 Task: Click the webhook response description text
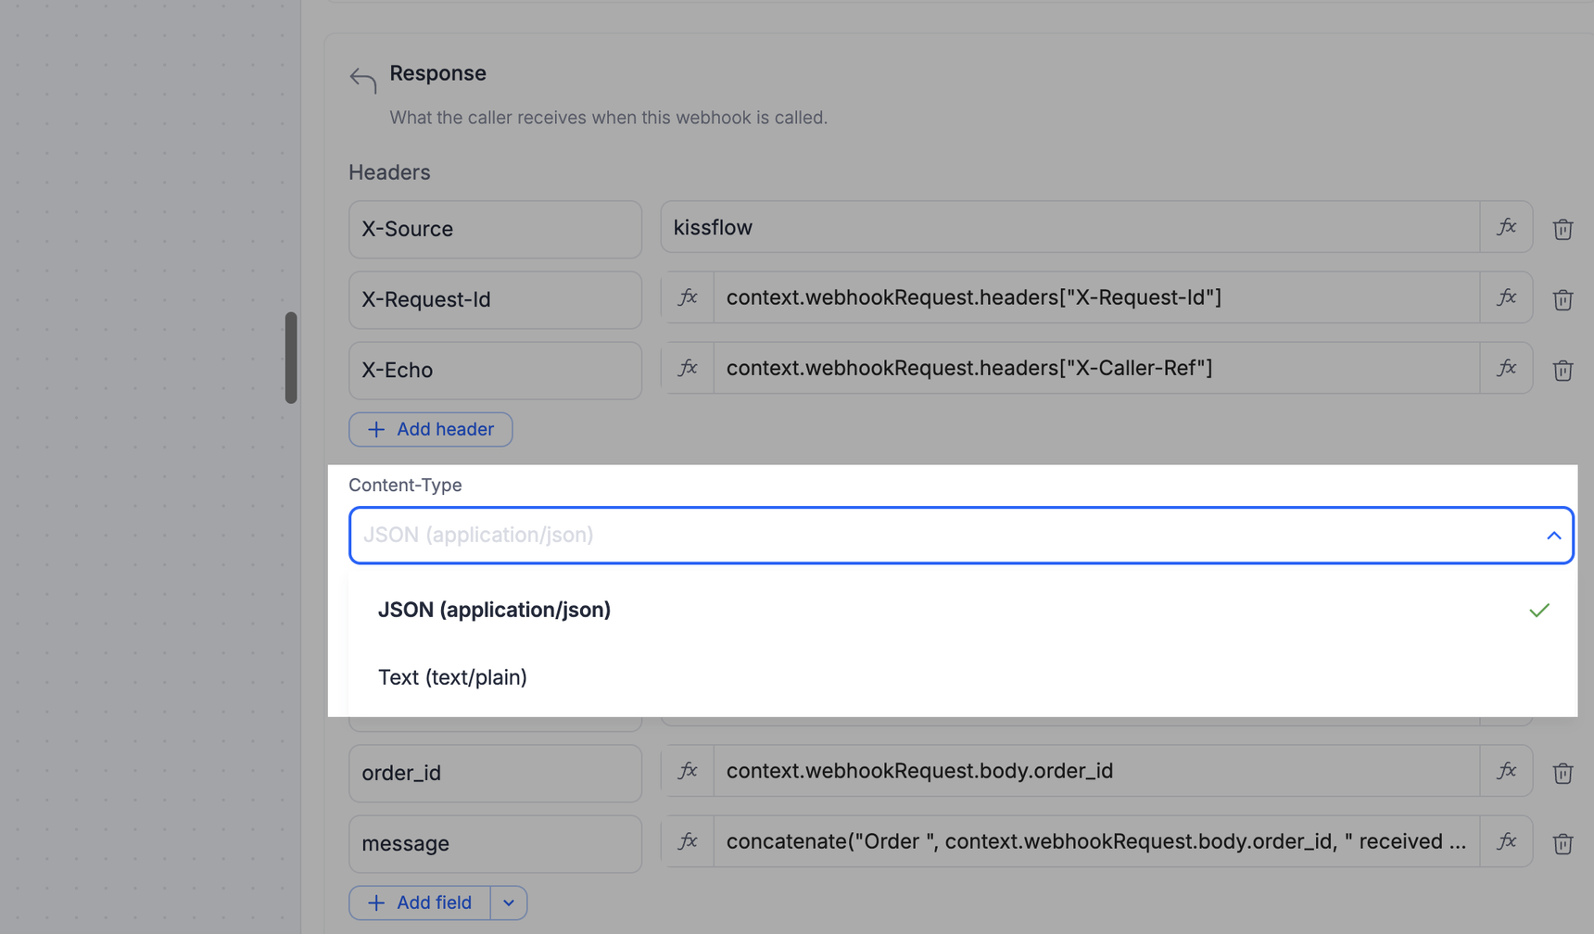pos(608,118)
